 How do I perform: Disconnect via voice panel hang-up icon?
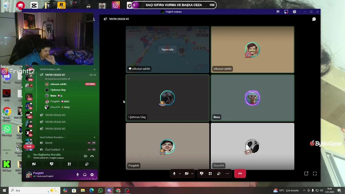pyautogui.click(x=92, y=156)
